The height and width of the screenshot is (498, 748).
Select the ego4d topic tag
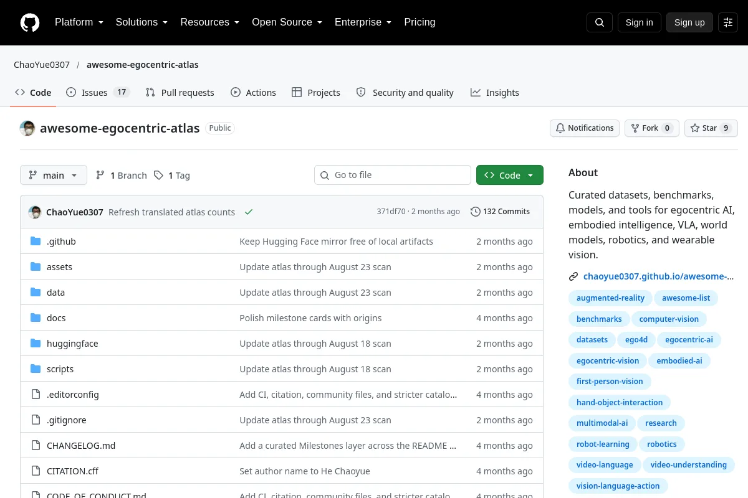pyautogui.click(x=636, y=341)
